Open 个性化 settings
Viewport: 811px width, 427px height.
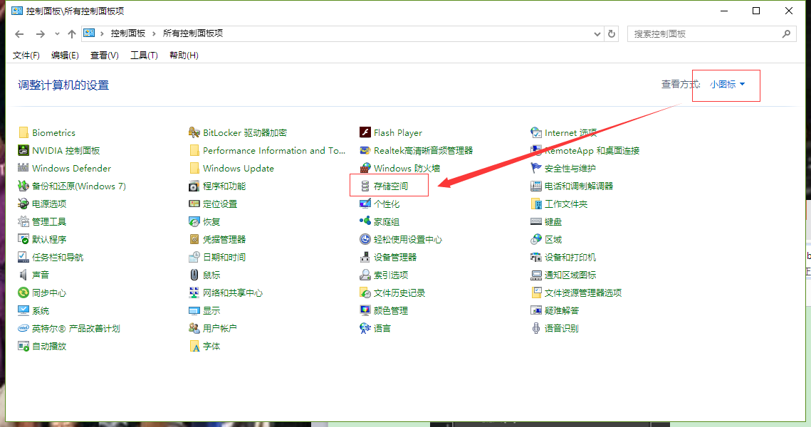pos(380,204)
